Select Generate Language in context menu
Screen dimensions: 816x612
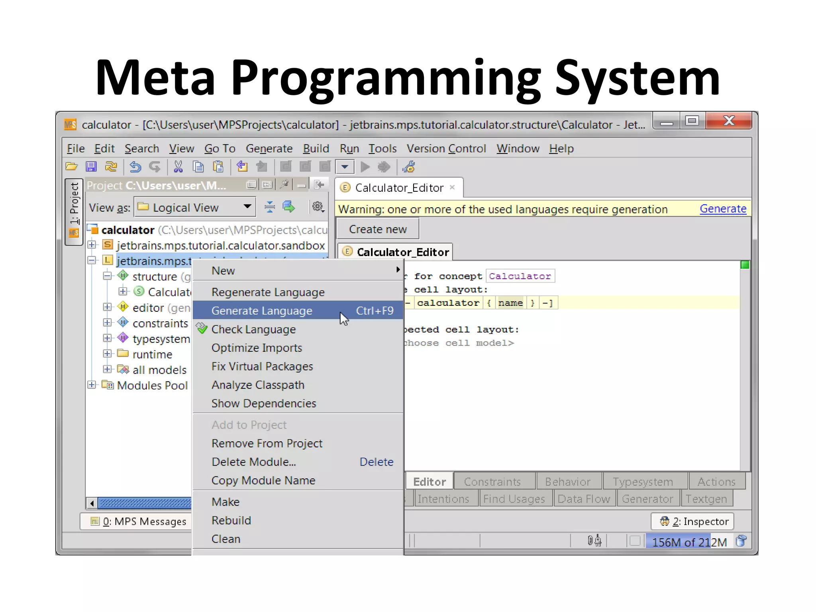tap(298, 311)
